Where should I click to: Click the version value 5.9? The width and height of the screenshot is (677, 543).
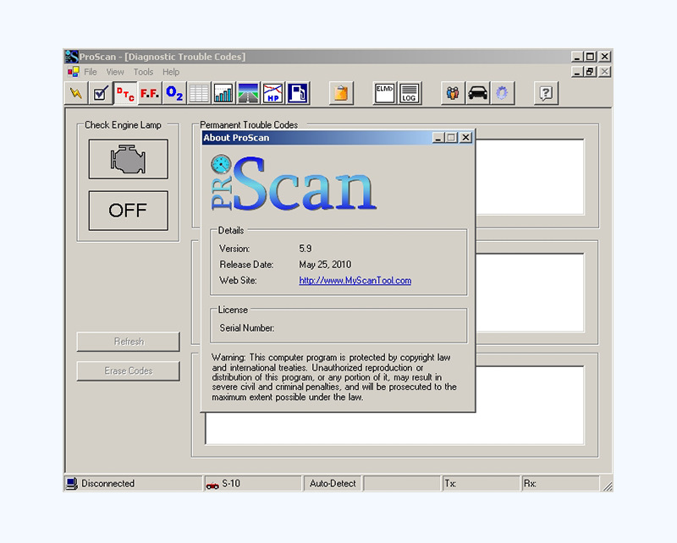pyautogui.click(x=305, y=249)
